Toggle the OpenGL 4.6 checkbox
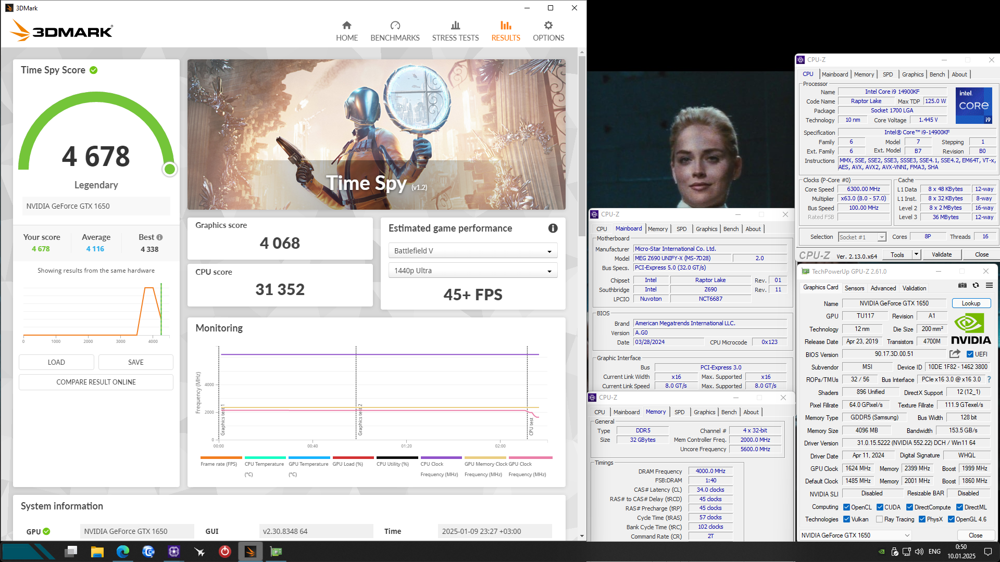The image size is (1000, 562). coord(951,519)
